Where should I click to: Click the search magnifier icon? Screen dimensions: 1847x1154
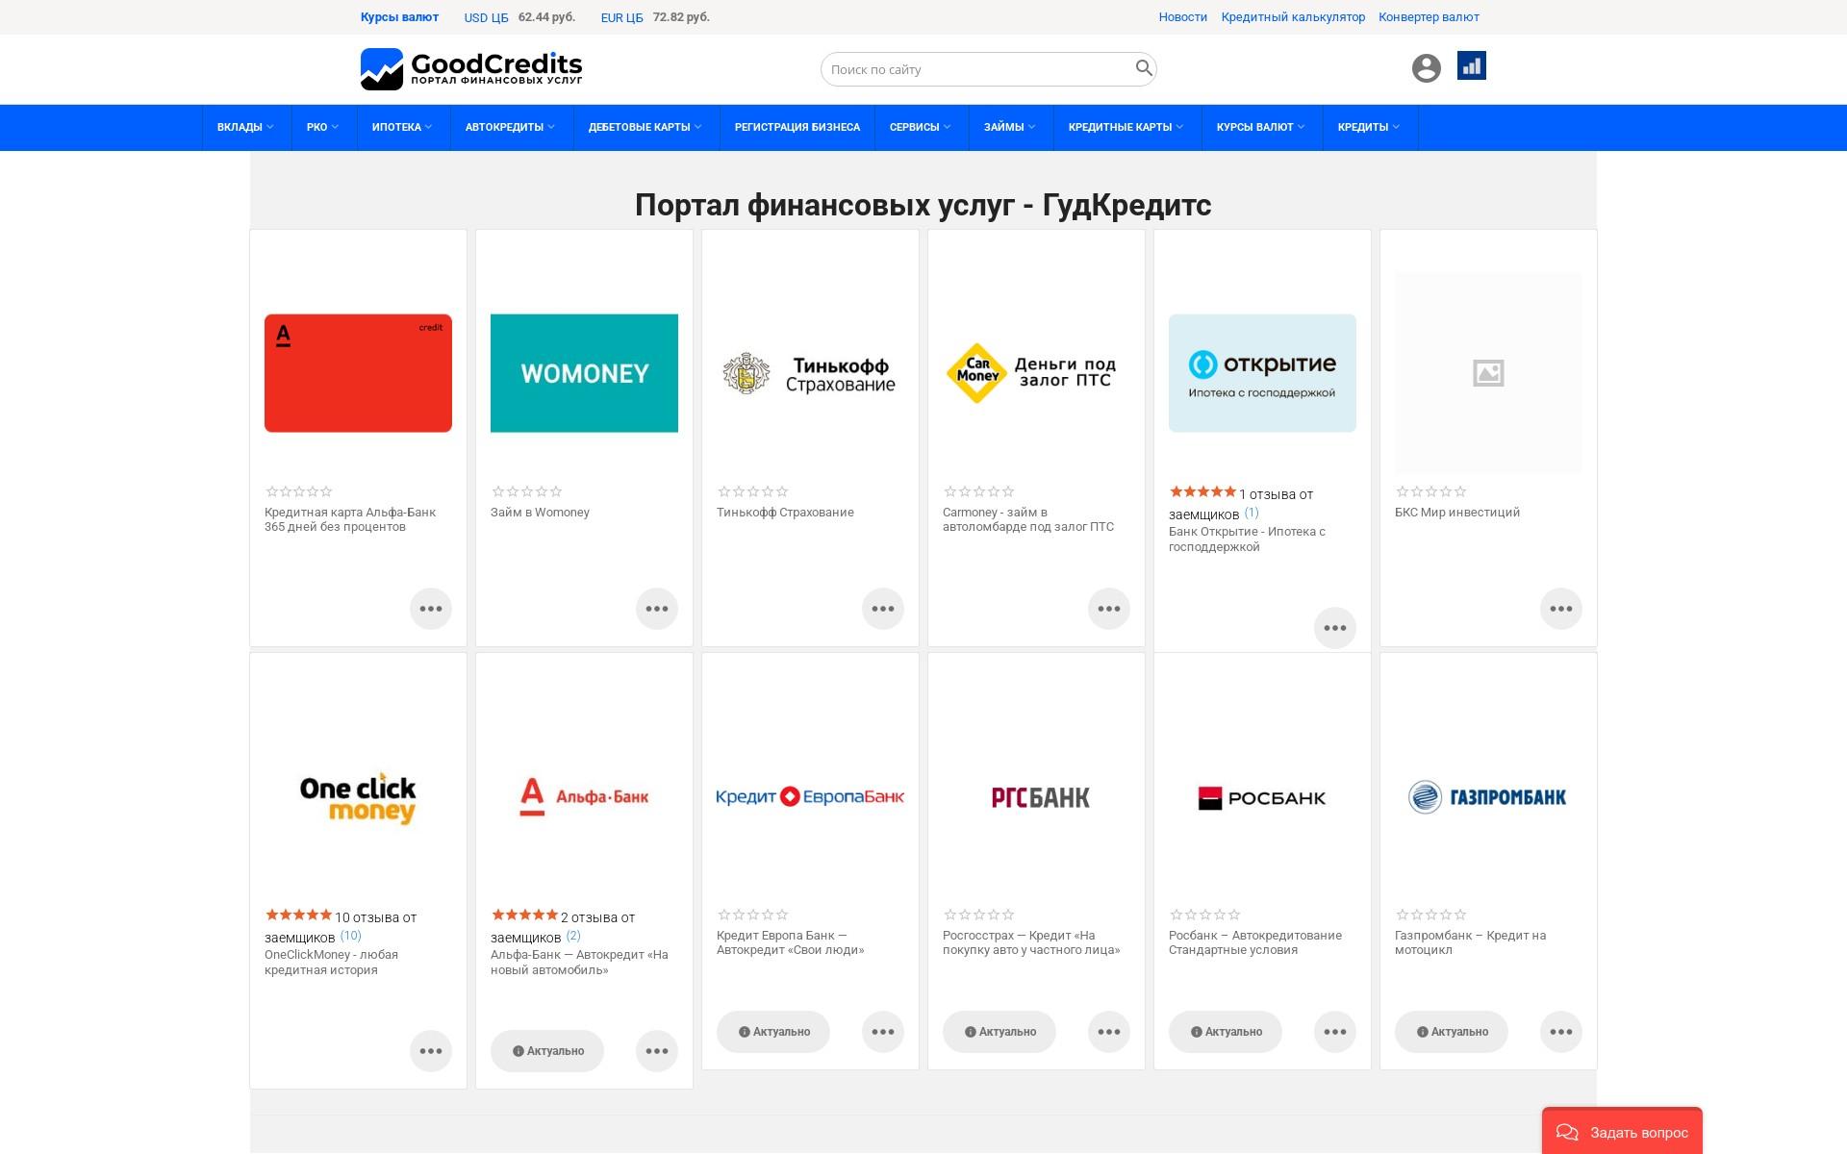coord(1143,68)
